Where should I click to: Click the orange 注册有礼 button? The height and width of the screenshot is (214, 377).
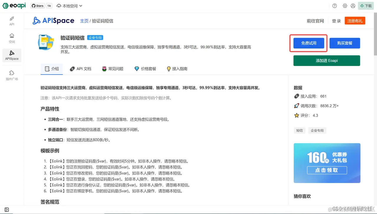(x=355, y=21)
